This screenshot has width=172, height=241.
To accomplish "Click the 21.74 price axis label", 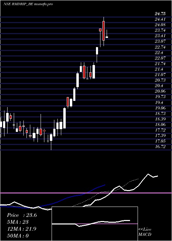I will click(160, 64).
